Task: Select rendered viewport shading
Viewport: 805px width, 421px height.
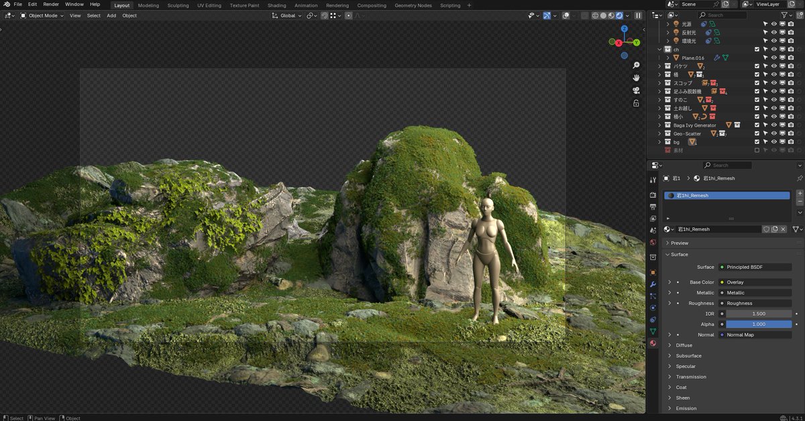Action: [619, 15]
